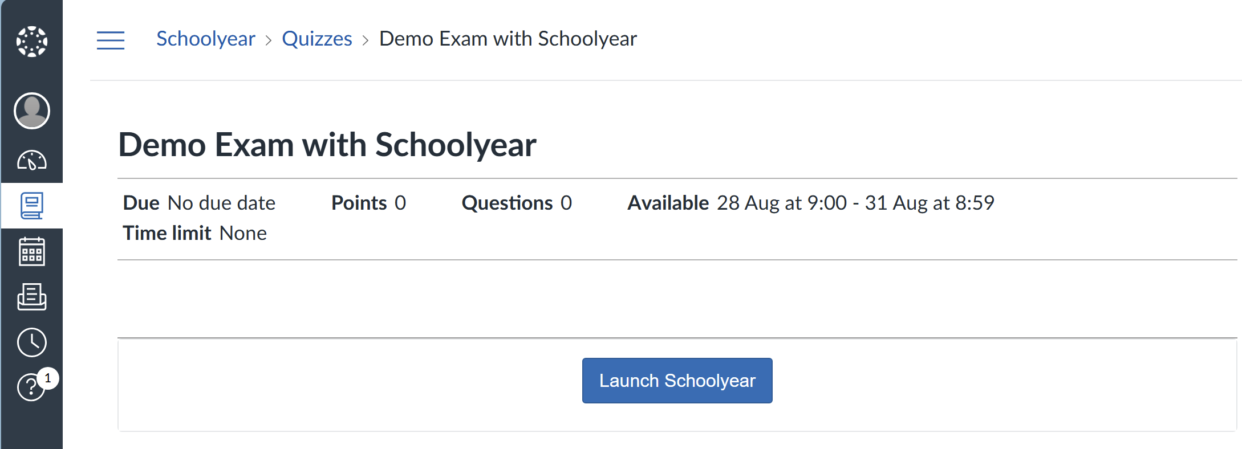Click the Demo Exam with Schoolyear heading

327,145
